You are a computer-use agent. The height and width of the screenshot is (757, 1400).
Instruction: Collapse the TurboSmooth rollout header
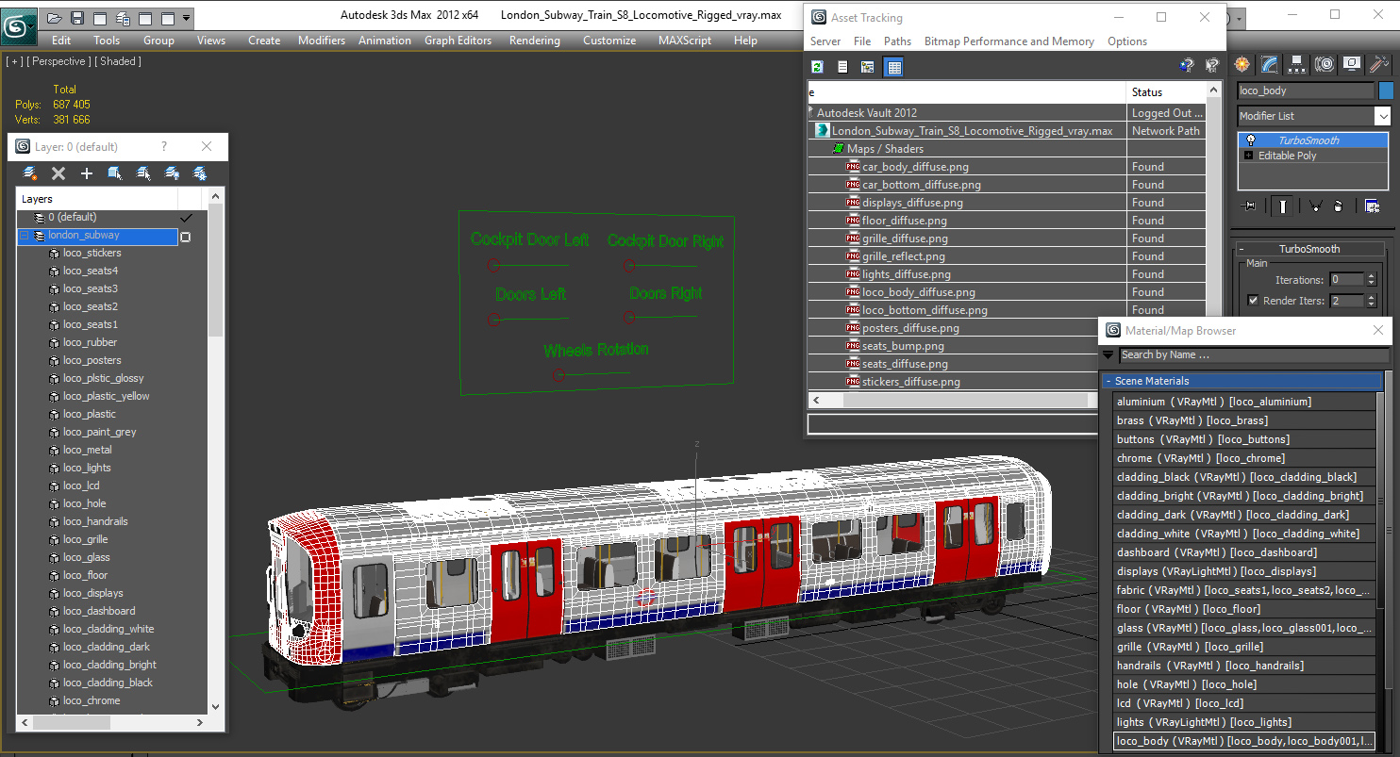[1309, 249]
